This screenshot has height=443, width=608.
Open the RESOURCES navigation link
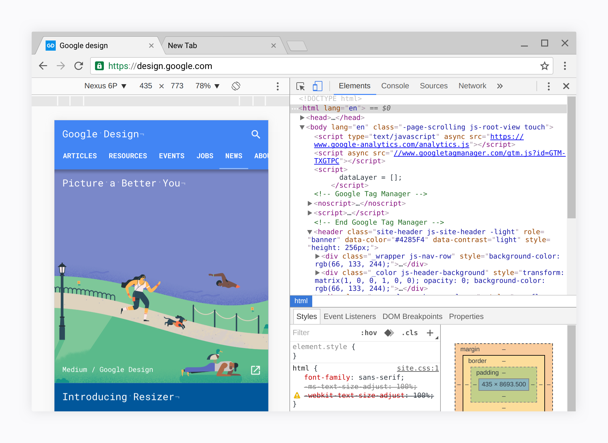click(x=128, y=156)
